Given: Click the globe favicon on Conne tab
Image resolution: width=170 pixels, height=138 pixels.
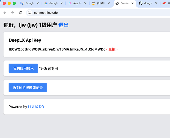Looking at the screenshot, I should point(117,3).
